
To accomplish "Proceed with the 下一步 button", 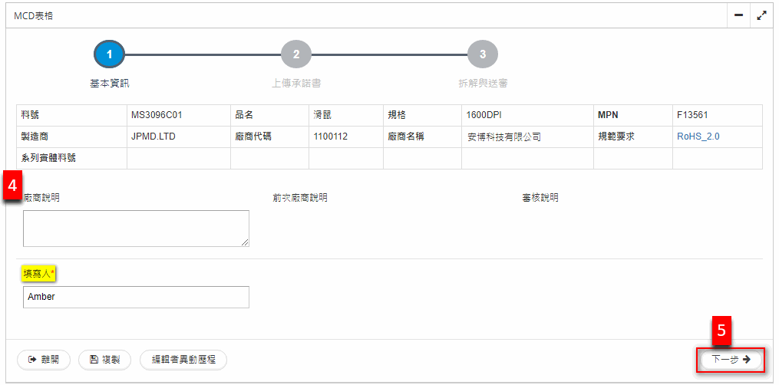I will click(730, 359).
